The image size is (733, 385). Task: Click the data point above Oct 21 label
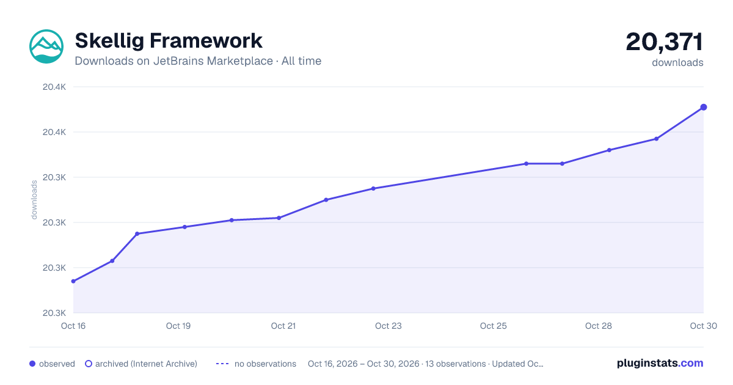pos(279,218)
